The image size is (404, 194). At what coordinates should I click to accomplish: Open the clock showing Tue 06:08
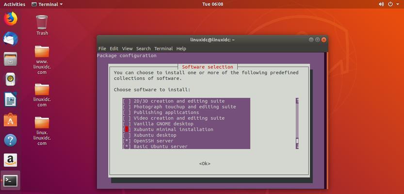point(212,4)
